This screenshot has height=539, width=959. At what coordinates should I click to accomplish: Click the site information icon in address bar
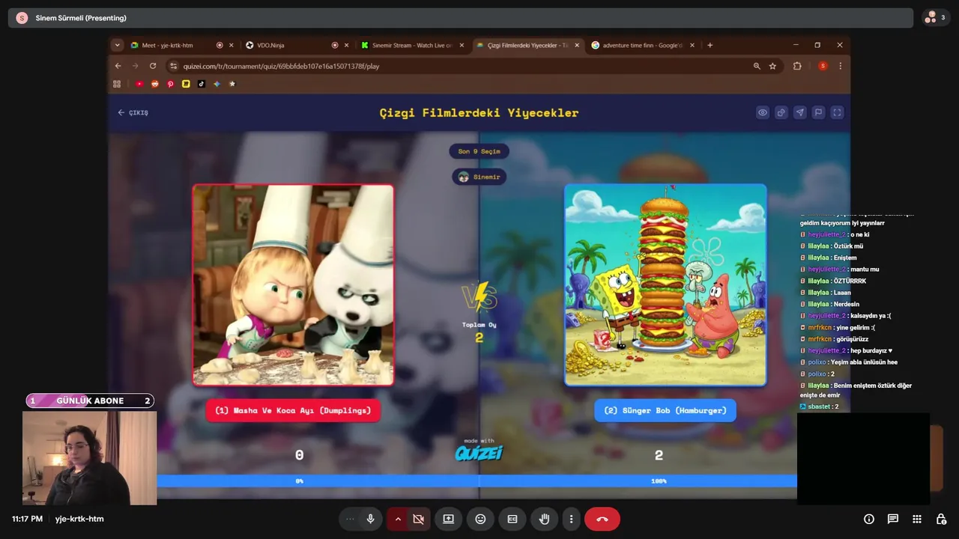[174, 66]
